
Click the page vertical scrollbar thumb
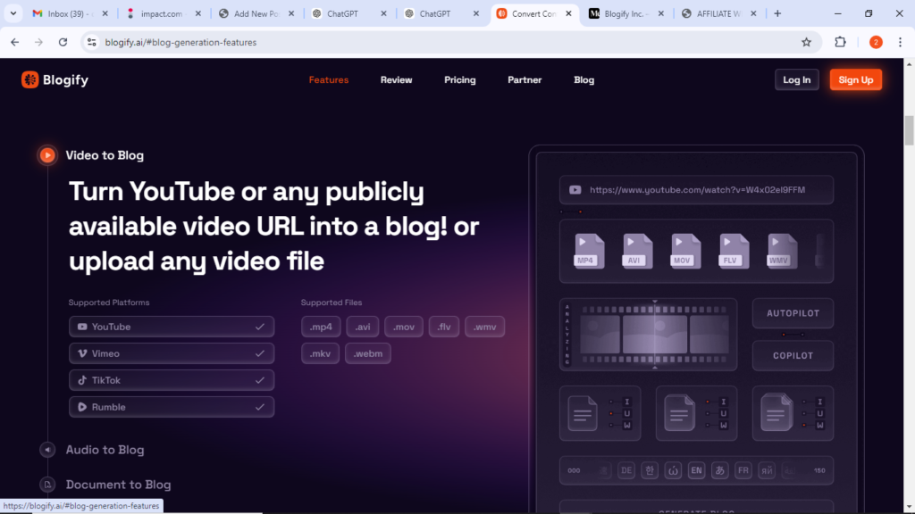click(909, 130)
